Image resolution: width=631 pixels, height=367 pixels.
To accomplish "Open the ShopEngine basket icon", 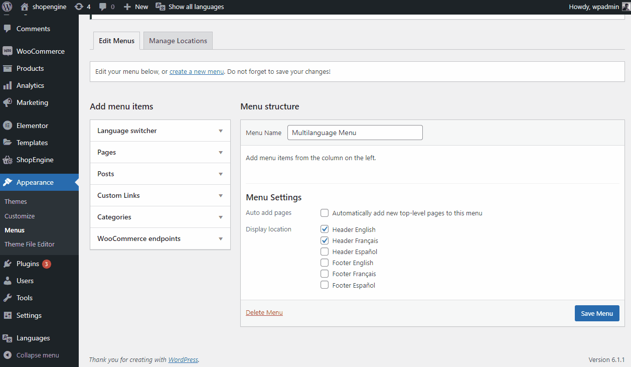I will pos(8,160).
